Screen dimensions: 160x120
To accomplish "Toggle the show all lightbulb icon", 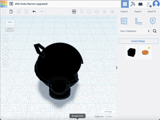I will point(82,11).
